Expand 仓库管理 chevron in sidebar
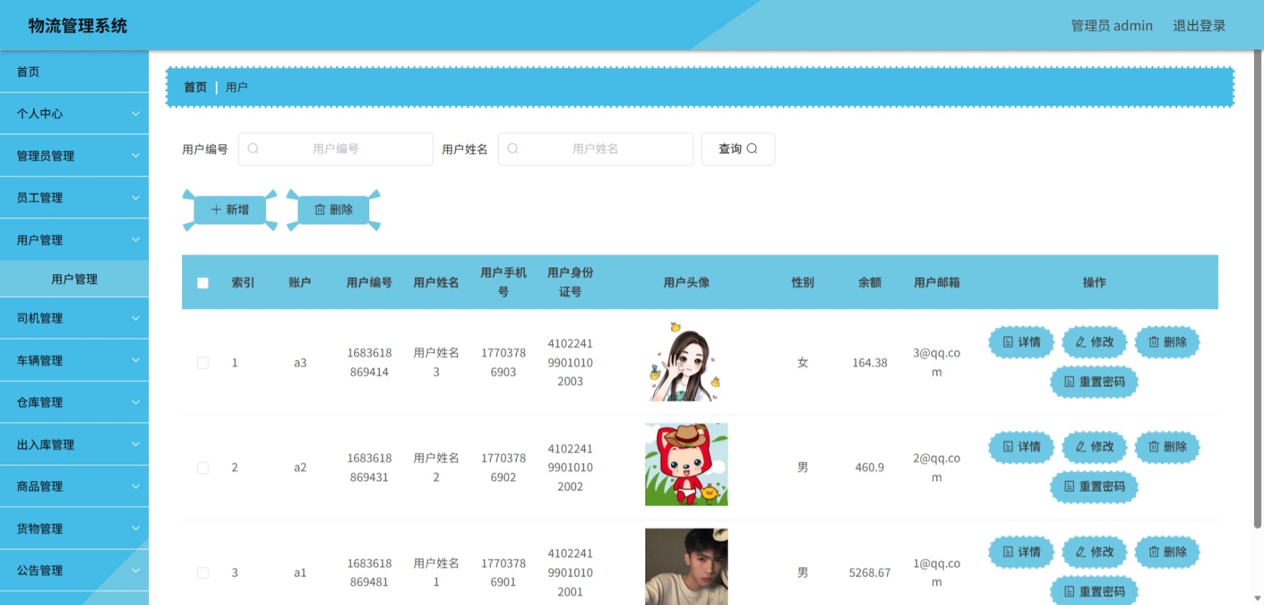 coord(136,402)
